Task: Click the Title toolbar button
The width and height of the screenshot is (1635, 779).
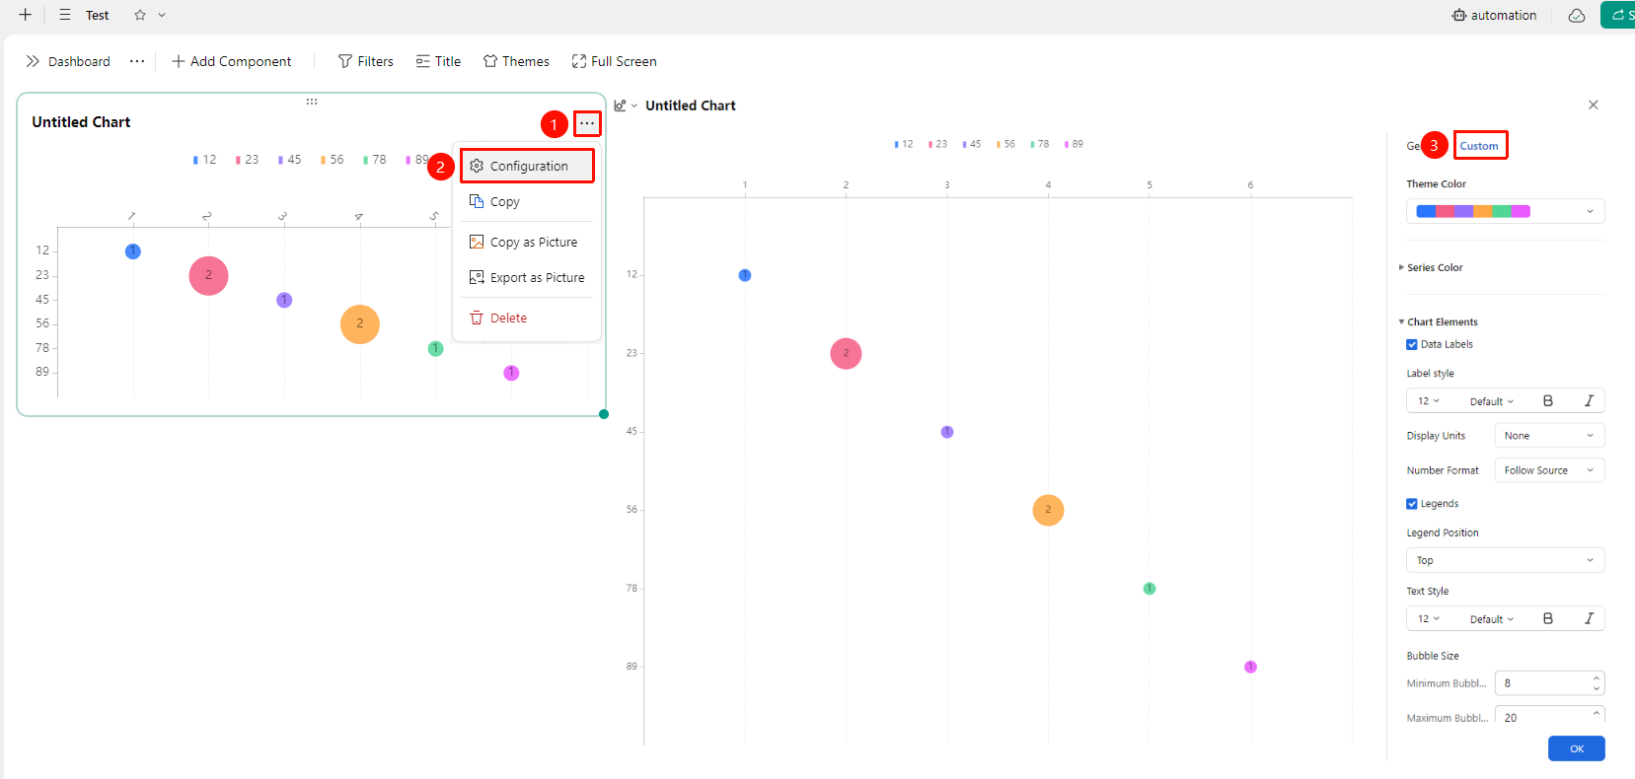Action: 438,61
